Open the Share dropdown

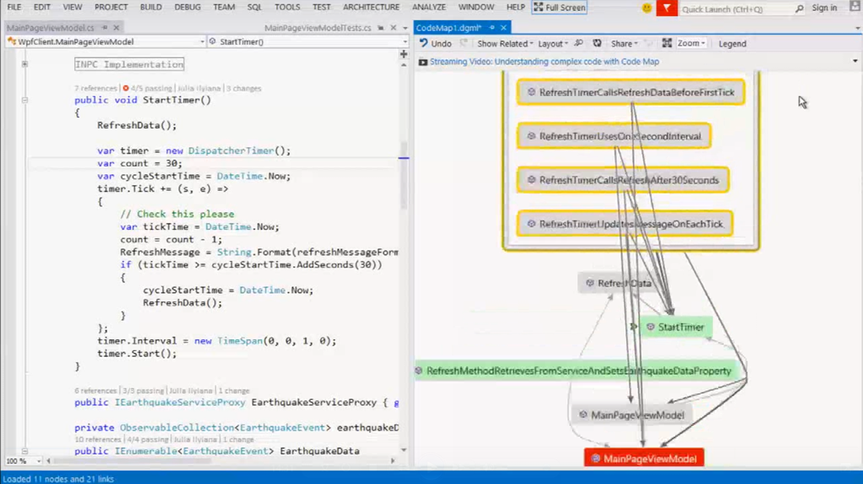[624, 44]
